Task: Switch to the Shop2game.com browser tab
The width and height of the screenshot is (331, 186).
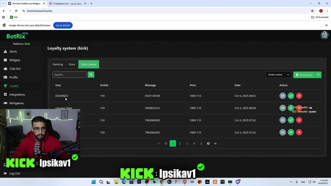Action: (x=67, y=4)
